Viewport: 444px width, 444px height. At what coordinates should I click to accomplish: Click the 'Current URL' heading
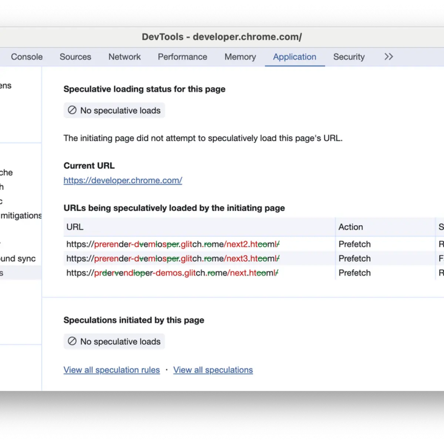(x=89, y=166)
